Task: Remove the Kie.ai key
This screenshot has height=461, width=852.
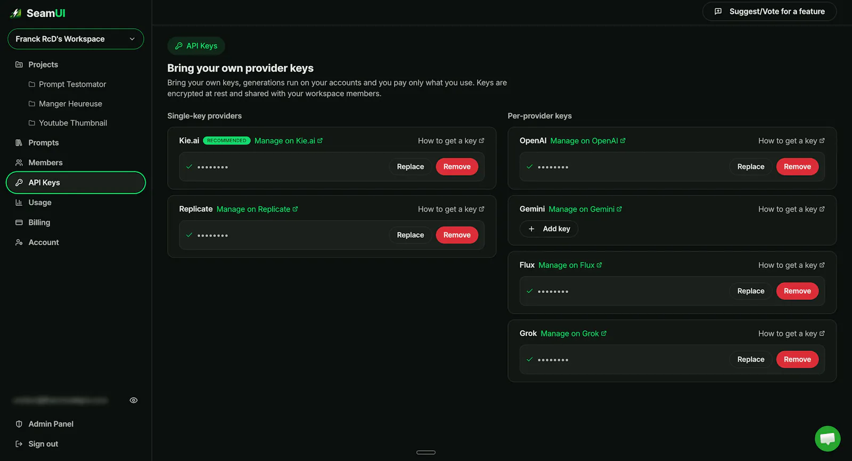Action: (x=457, y=167)
